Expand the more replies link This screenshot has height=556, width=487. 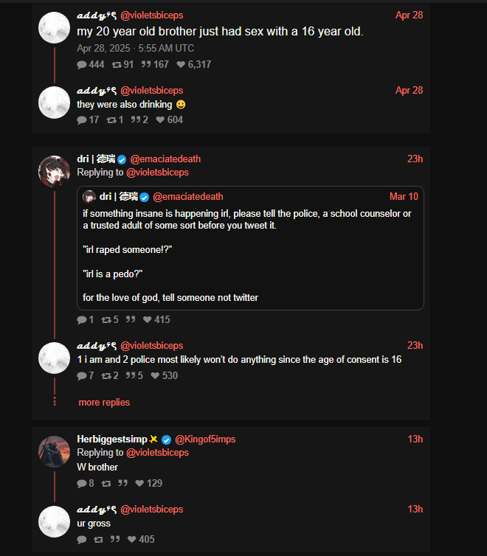104,403
